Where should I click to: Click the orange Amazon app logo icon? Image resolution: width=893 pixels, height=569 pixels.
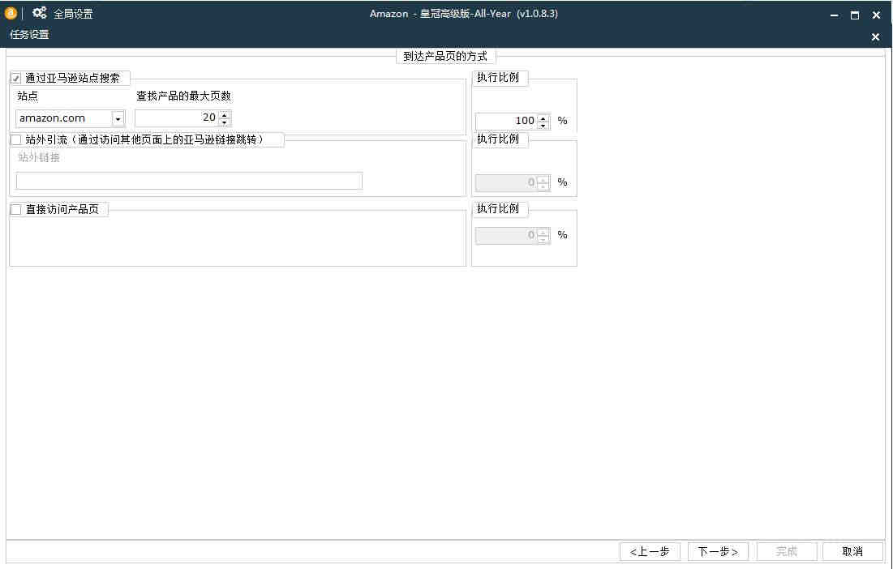click(11, 12)
